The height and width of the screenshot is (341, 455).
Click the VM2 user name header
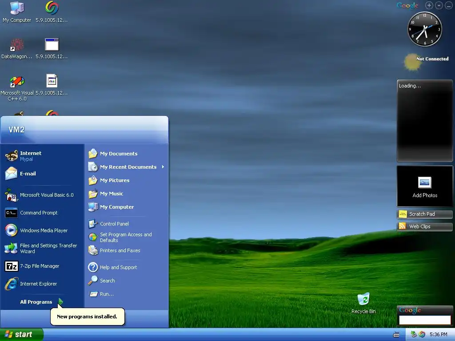pos(16,130)
